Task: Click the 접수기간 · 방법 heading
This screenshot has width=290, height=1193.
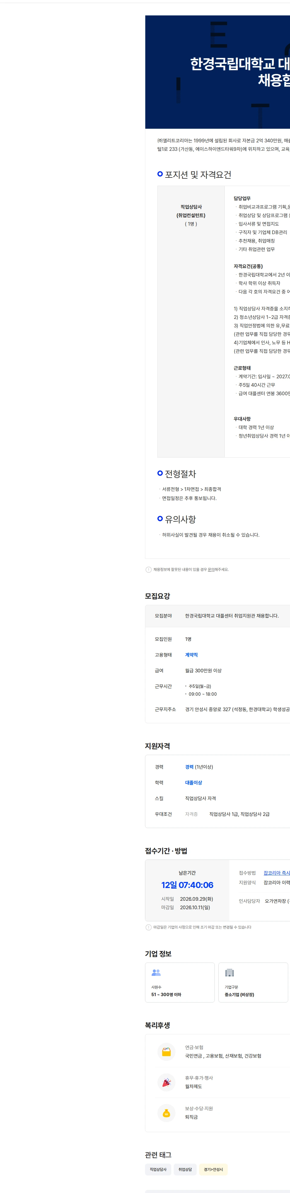Action: [x=166, y=851]
